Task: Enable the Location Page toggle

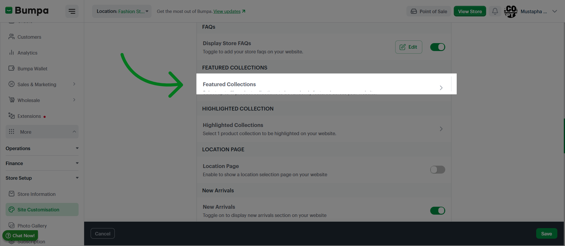Action: click(438, 169)
